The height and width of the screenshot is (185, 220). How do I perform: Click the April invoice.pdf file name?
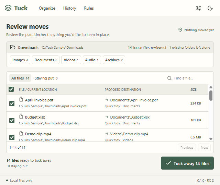coord(39,100)
